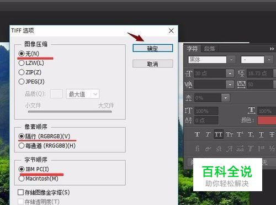Toggle 存储透明度(T) checkbox
This screenshot has width=276, height=205.
(x=39, y=202)
